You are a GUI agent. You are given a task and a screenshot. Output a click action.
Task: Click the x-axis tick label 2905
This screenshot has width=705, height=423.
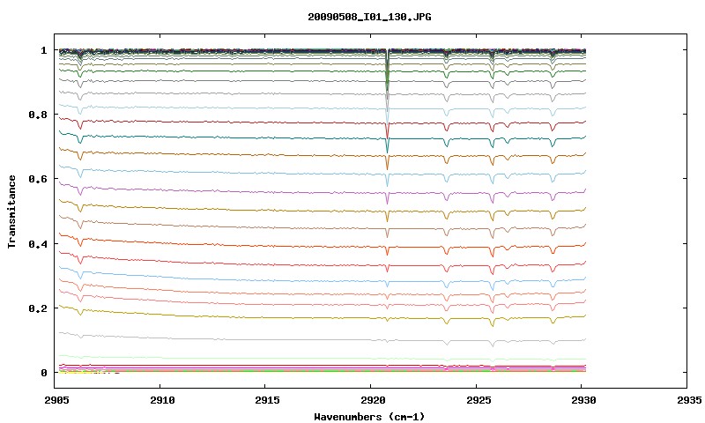(57, 400)
